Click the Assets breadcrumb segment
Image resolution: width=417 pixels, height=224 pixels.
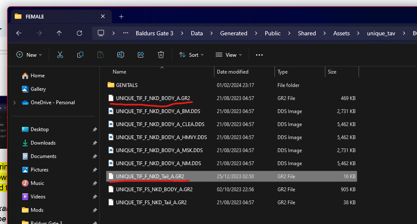341,33
